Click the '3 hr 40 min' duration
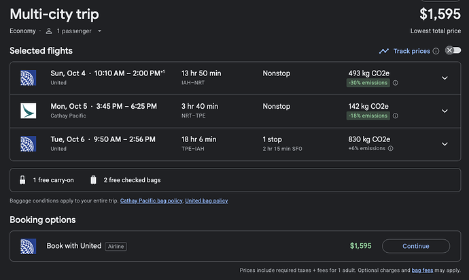Screen dimensions: 469x280 (x=200, y=106)
